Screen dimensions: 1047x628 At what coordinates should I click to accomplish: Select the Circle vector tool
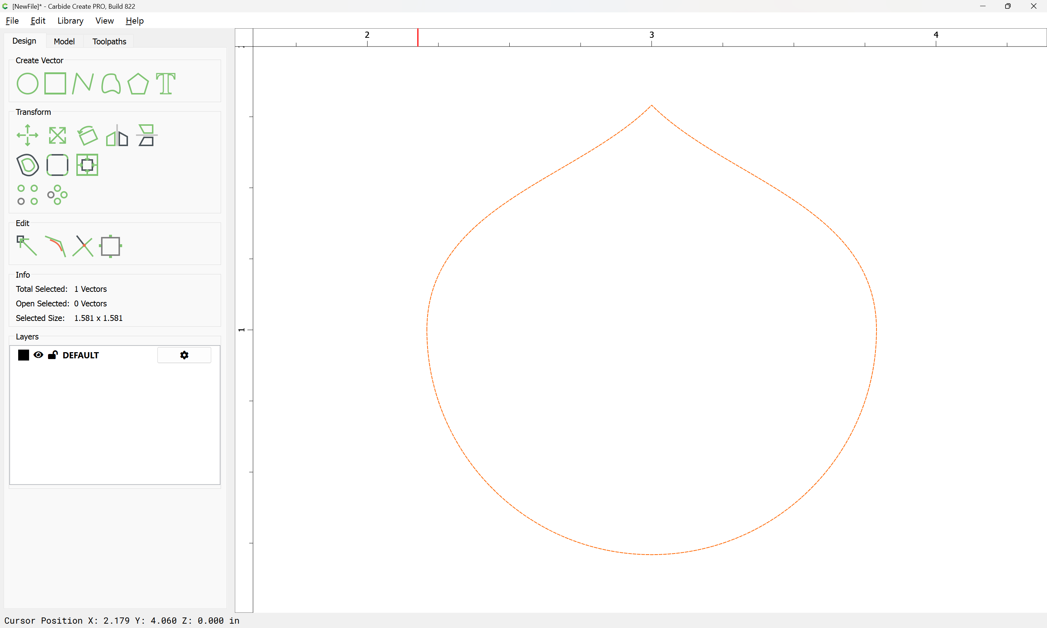[x=28, y=84]
